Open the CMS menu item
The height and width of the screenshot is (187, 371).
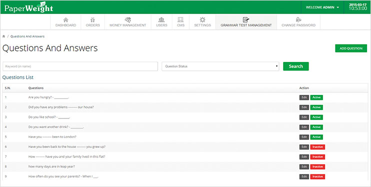point(181,22)
